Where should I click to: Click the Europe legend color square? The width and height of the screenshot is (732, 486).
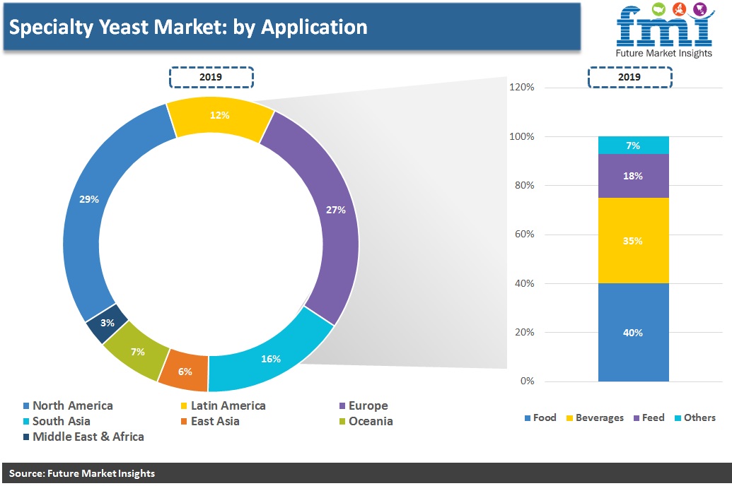342,405
